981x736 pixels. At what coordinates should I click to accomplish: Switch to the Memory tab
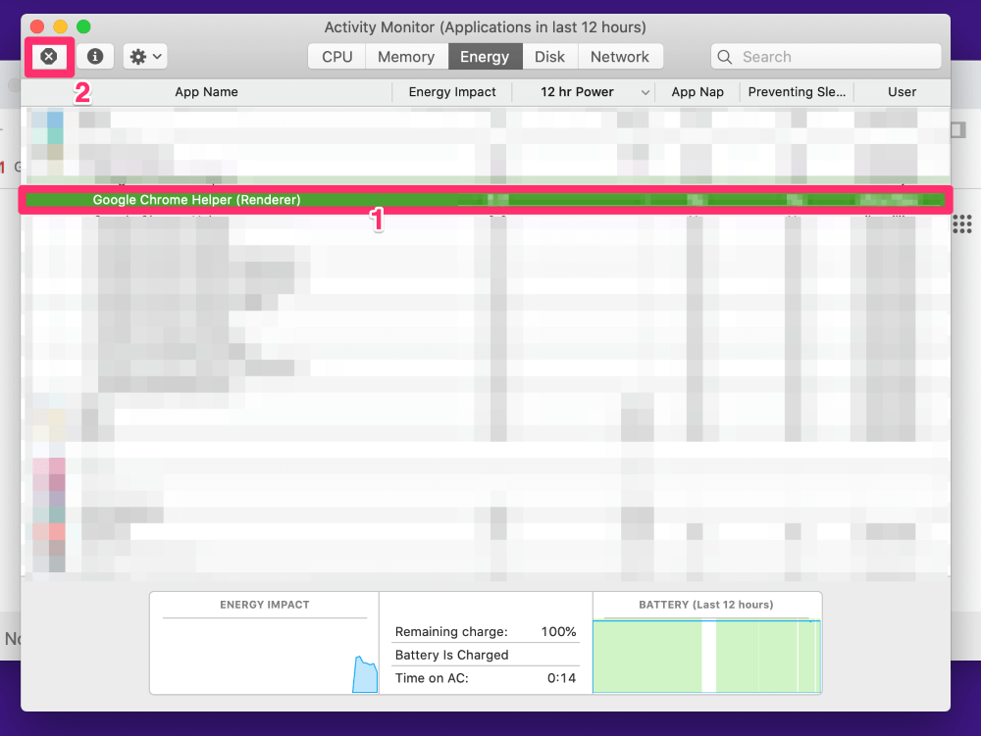tap(406, 57)
